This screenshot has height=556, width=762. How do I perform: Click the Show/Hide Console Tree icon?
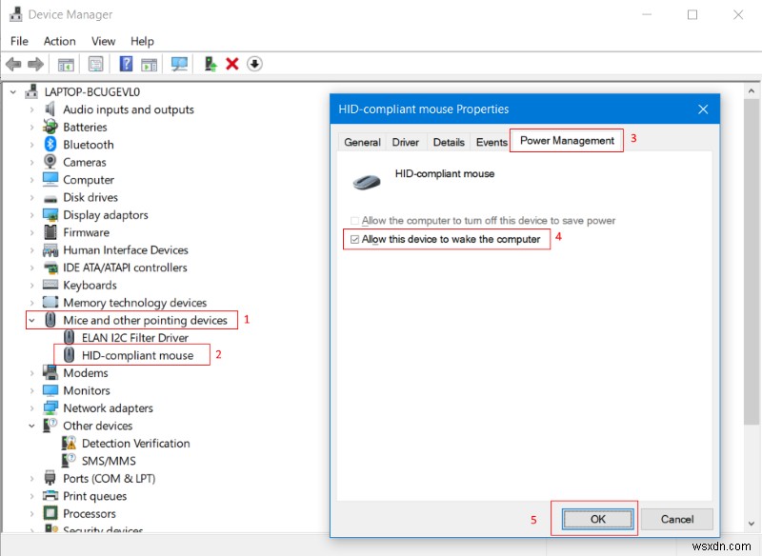coord(65,64)
